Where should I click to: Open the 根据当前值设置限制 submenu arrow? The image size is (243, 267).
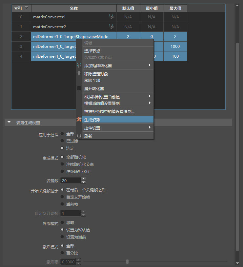point(150,103)
